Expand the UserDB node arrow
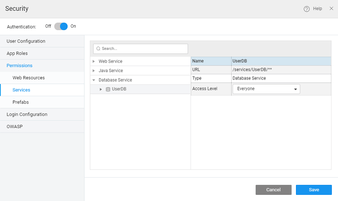 101,89
